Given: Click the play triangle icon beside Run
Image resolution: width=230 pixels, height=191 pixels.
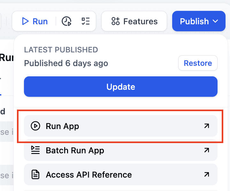Looking at the screenshot, I should (25, 21).
